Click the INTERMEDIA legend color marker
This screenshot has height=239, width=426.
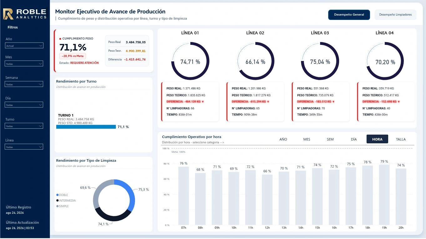click(58, 201)
